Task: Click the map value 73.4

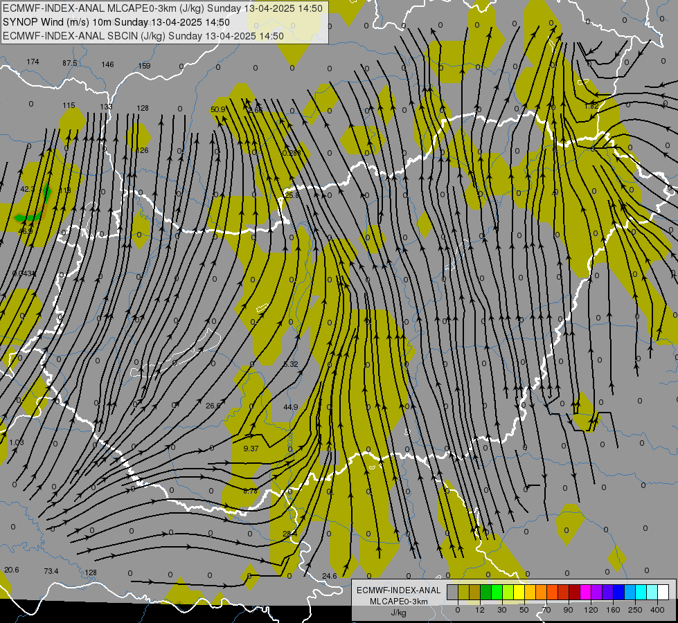Action: pyautogui.click(x=51, y=571)
